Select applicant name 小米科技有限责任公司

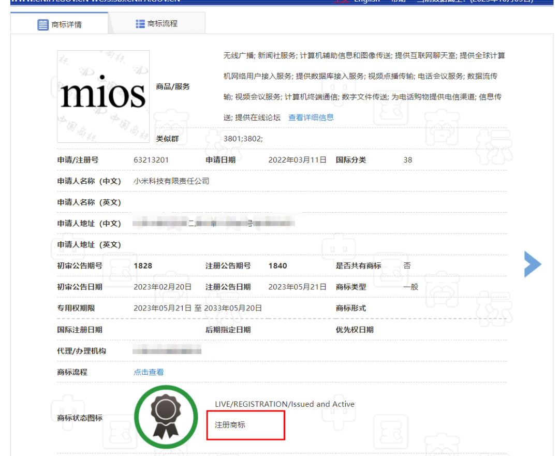click(x=171, y=181)
